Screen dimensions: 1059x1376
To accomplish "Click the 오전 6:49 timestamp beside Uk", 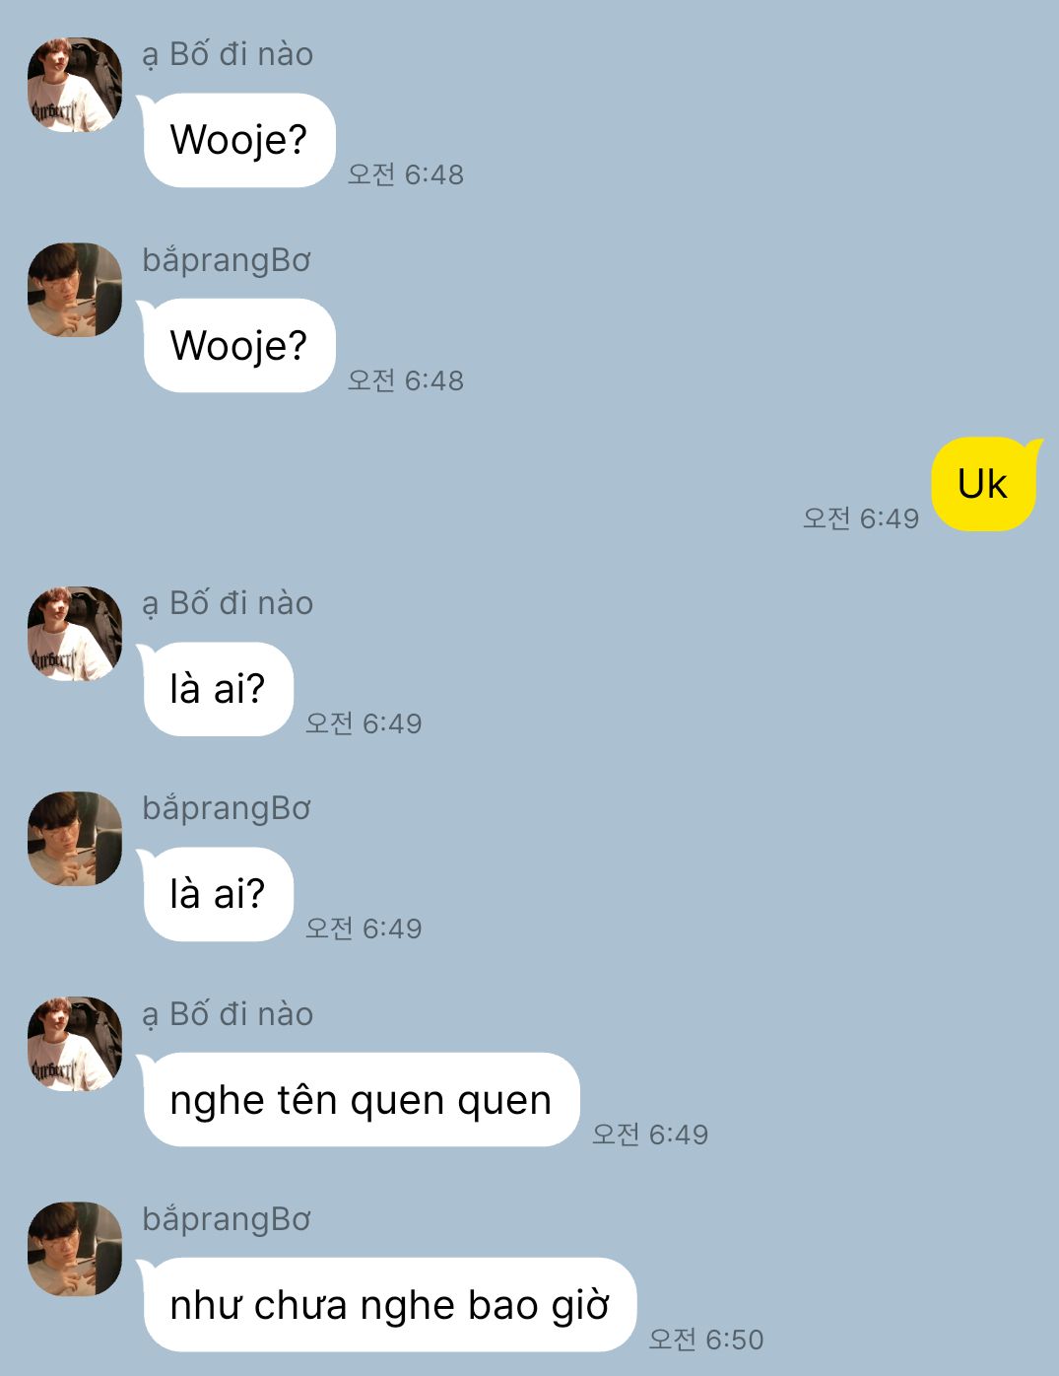I will point(860,518).
